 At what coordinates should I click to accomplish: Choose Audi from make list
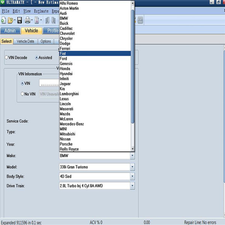[x=95, y=13]
